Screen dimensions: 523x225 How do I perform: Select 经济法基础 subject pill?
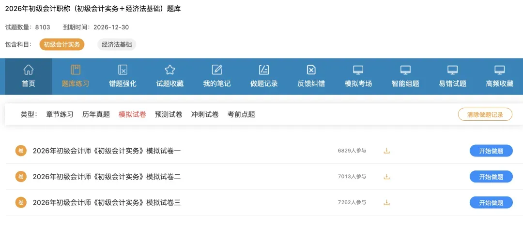(x=117, y=44)
